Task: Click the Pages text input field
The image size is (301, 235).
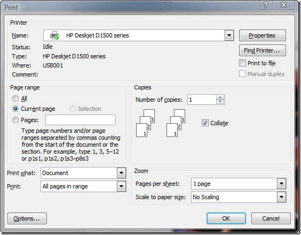Action: [81, 120]
